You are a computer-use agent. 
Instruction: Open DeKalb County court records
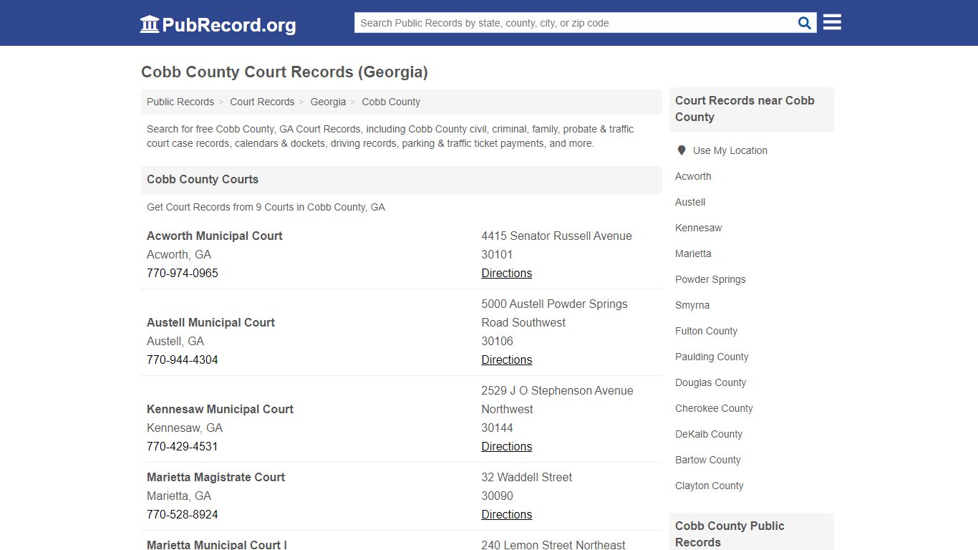click(x=709, y=434)
